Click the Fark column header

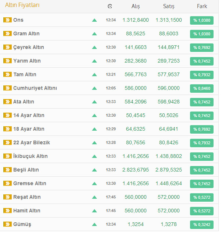coord(202,6)
